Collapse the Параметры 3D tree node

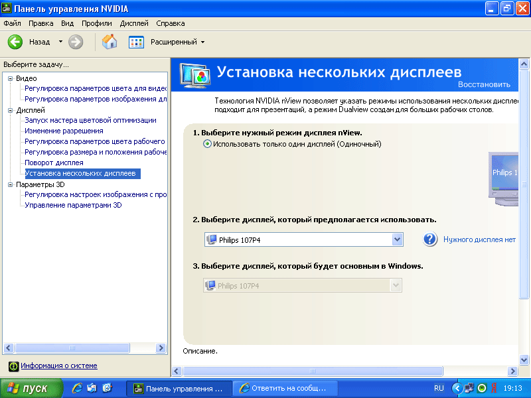click(x=10, y=184)
